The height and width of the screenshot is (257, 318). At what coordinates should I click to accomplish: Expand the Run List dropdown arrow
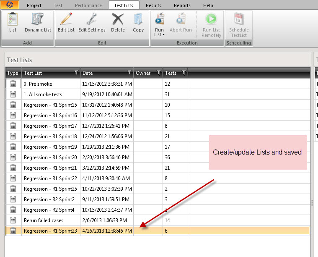(163, 35)
